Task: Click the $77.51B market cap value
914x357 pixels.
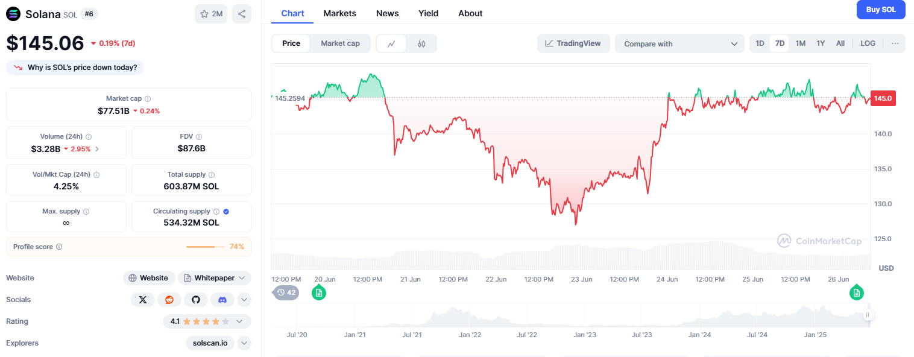Action: click(113, 111)
